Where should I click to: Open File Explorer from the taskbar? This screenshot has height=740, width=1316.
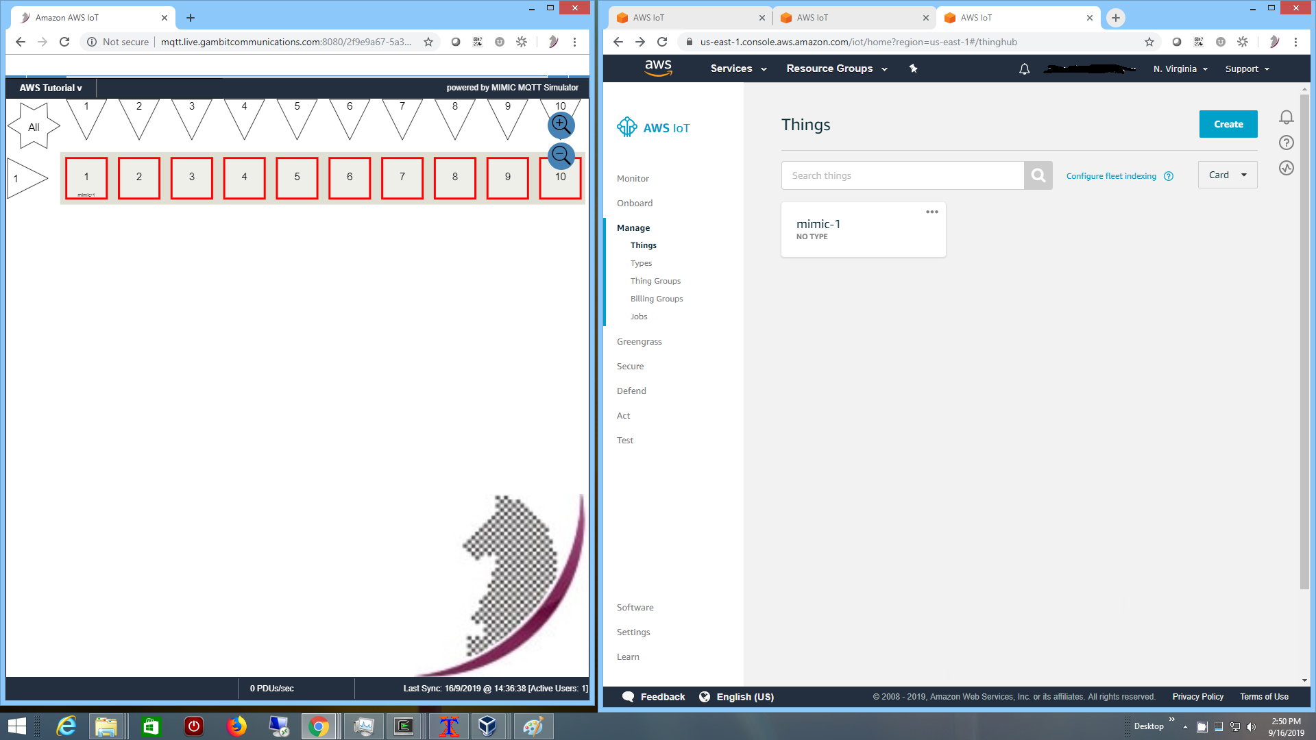[x=106, y=726]
